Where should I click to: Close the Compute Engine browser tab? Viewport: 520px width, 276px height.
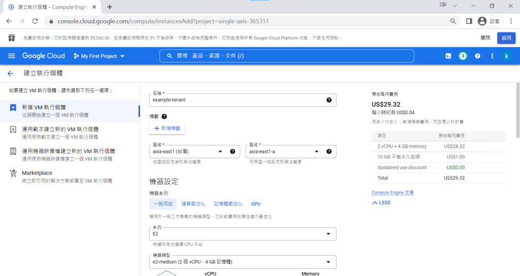tap(94, 7)
